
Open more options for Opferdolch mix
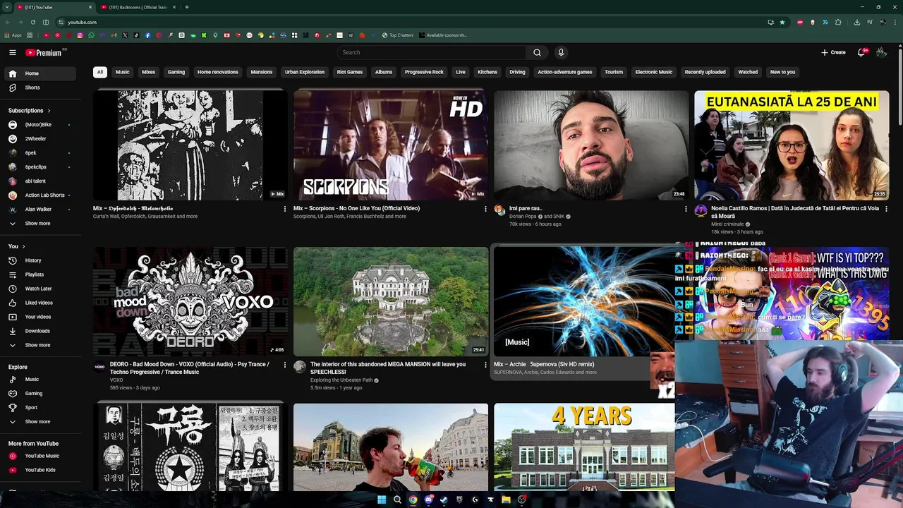click(x=285, y=209)
